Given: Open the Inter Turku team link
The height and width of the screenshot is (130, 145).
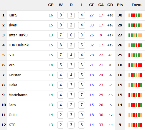Looking at the screenshot, I should coord(18,35).
